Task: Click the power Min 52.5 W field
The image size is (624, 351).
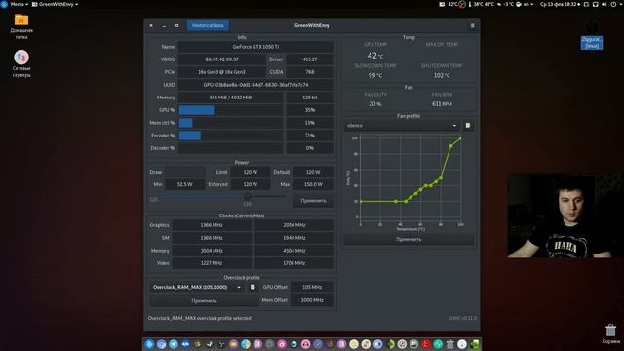Action: point(184,184)
